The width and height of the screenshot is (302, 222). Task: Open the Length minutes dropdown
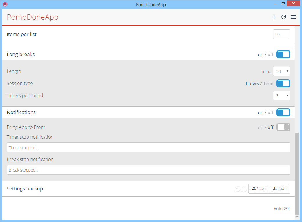pyautogui.click(x=282, y=71)
